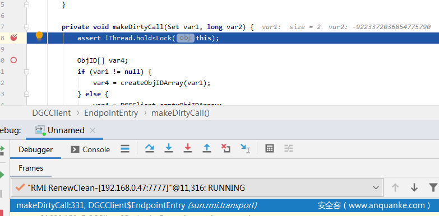The image size is (439, 216).
Task: Remove the breakpoint at the ObjID[] var4 line
Action: click(x=13, y=60)
